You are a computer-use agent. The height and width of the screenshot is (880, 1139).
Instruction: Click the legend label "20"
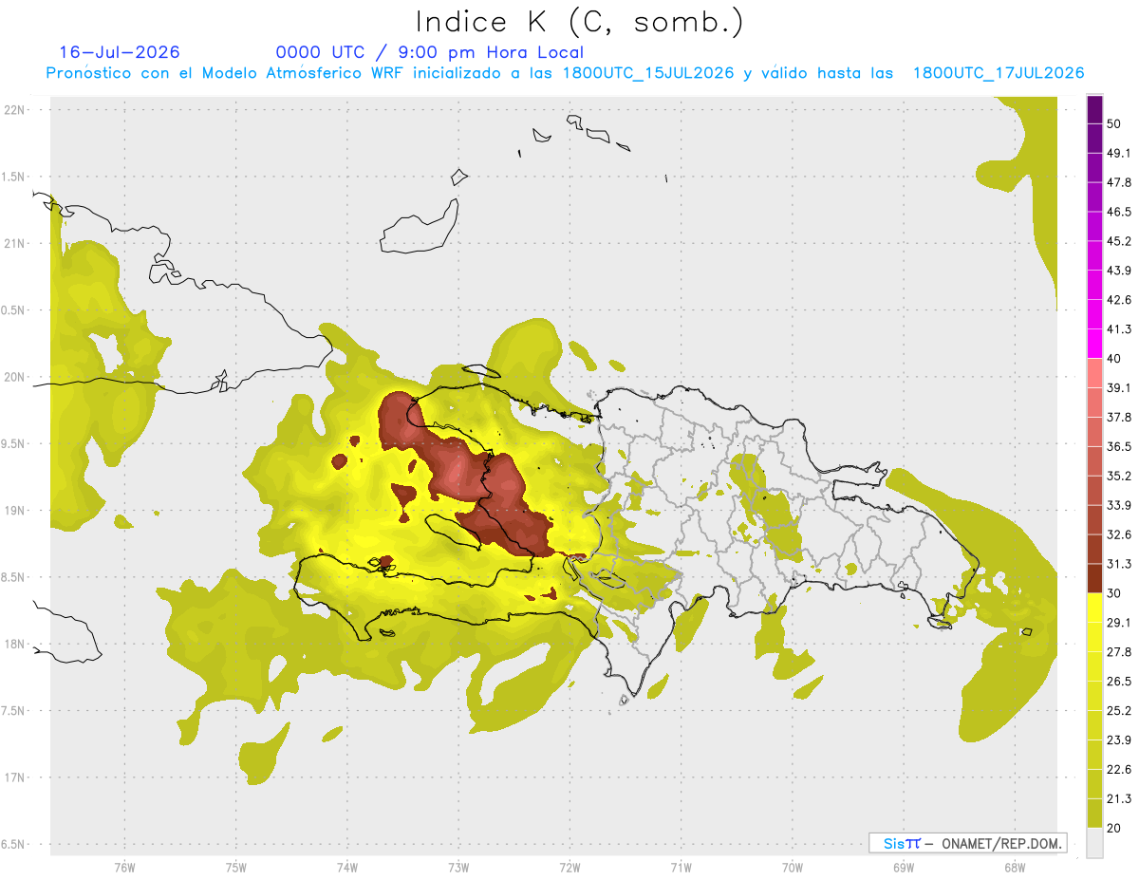coord(1114,828)
